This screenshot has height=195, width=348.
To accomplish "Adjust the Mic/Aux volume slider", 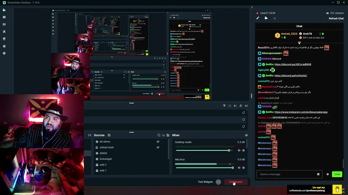I will [x=204, y=168].
